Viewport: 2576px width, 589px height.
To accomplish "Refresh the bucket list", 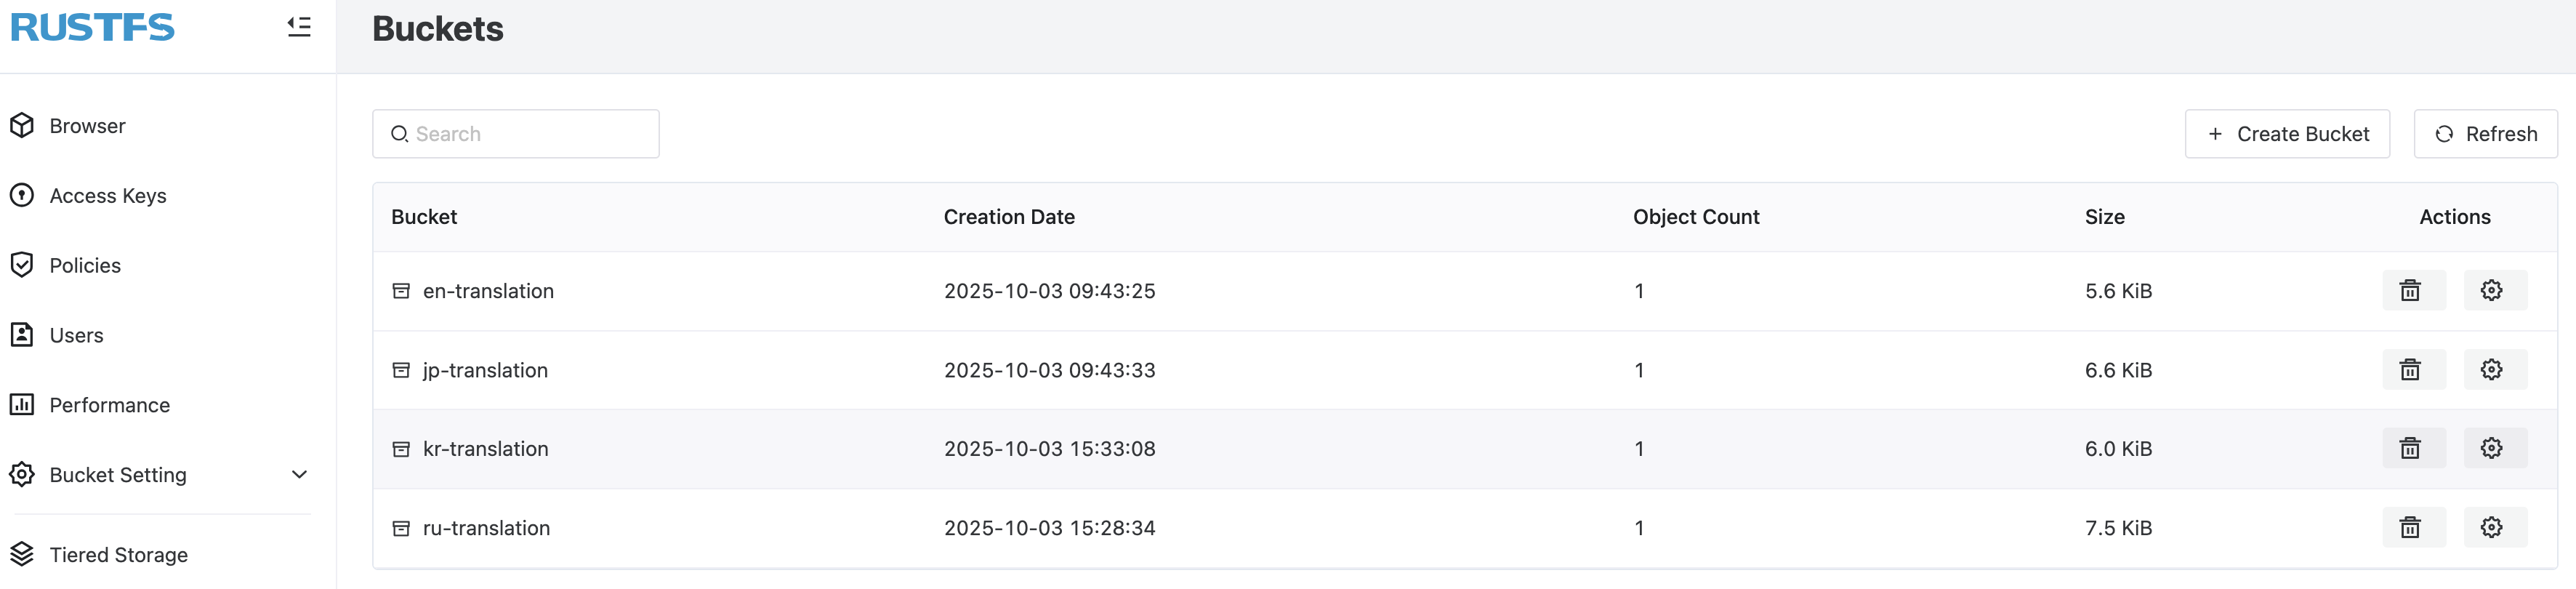I will click(2485, 134).
